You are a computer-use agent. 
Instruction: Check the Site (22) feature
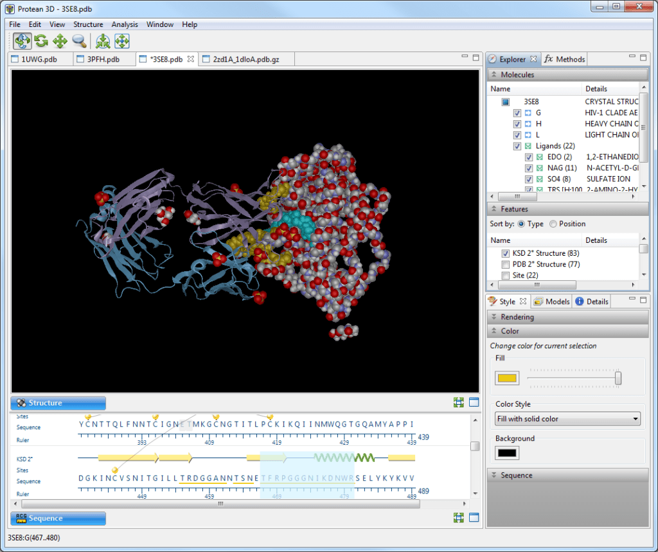[505, 275]
